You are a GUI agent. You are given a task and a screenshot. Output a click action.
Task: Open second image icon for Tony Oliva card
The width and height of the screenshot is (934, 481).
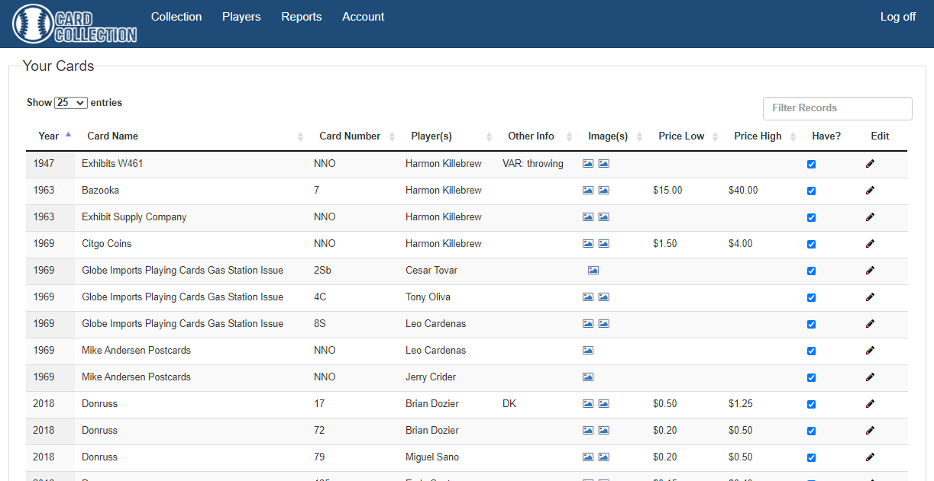click(603, 297)
